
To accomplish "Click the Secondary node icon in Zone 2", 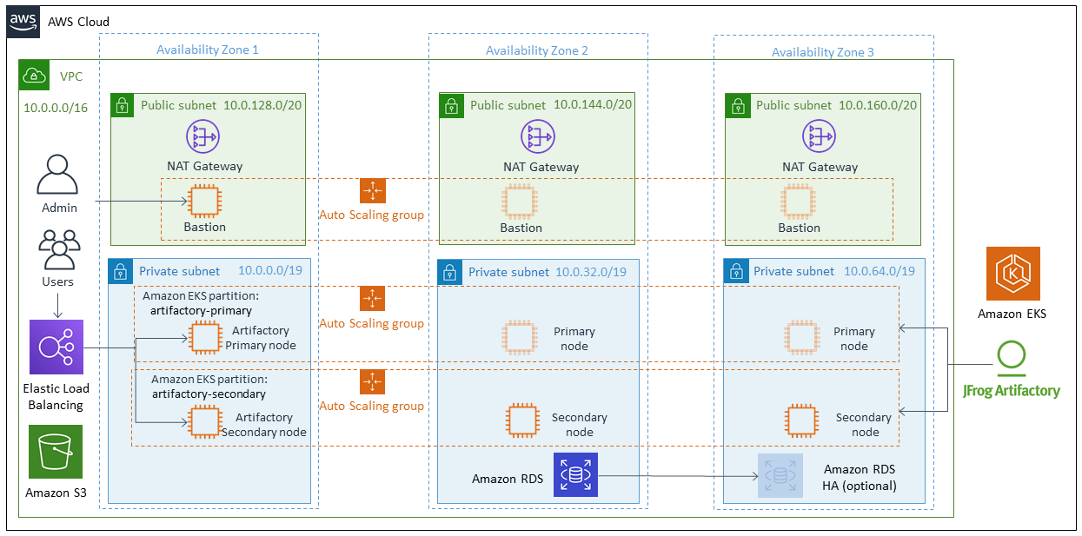I will pyautogui.click(x=521, y=420).
